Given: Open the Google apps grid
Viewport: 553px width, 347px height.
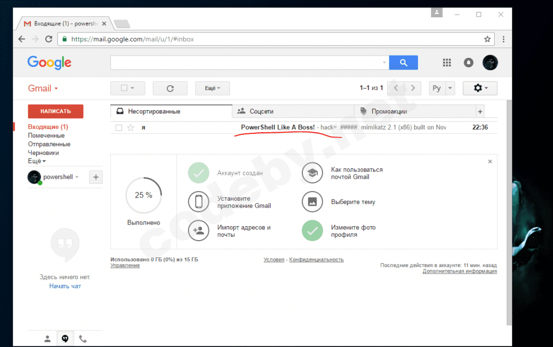Looking at the screenshot, I should (447, 63).
